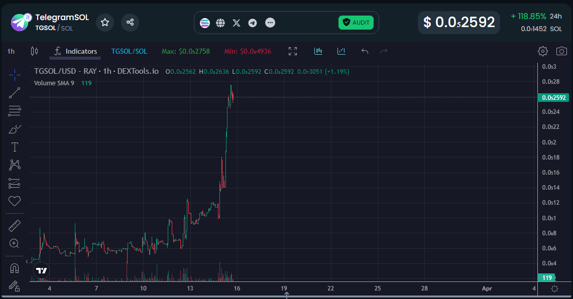The height and width of the screenshot is (299, 573).
Task: Select the crosshair cursor tool
Action: click(15, 75)
